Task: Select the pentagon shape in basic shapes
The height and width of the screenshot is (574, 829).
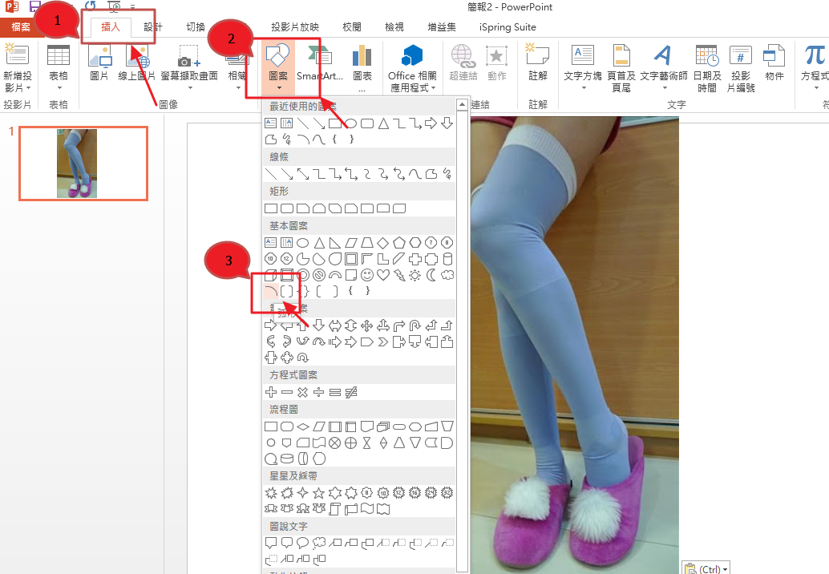Action: (399, 243)
